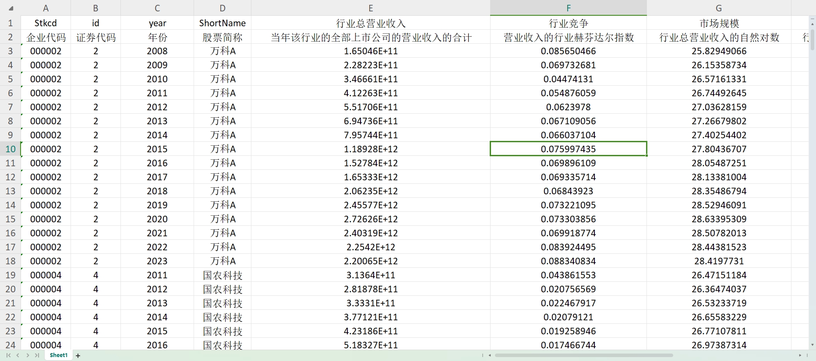Select the '1.18928E+12' cell
The width and height of the screenshot is (816, 361).
pos(371,149)
